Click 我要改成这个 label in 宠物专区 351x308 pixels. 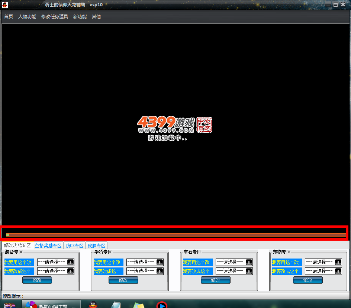click(287, 271)
